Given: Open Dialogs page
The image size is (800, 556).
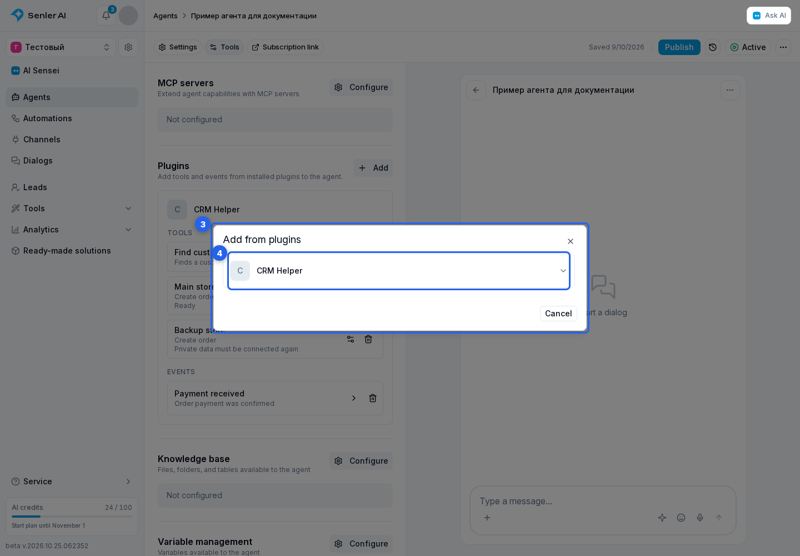Looking at the screenshot, I should (x=72, y=161).
